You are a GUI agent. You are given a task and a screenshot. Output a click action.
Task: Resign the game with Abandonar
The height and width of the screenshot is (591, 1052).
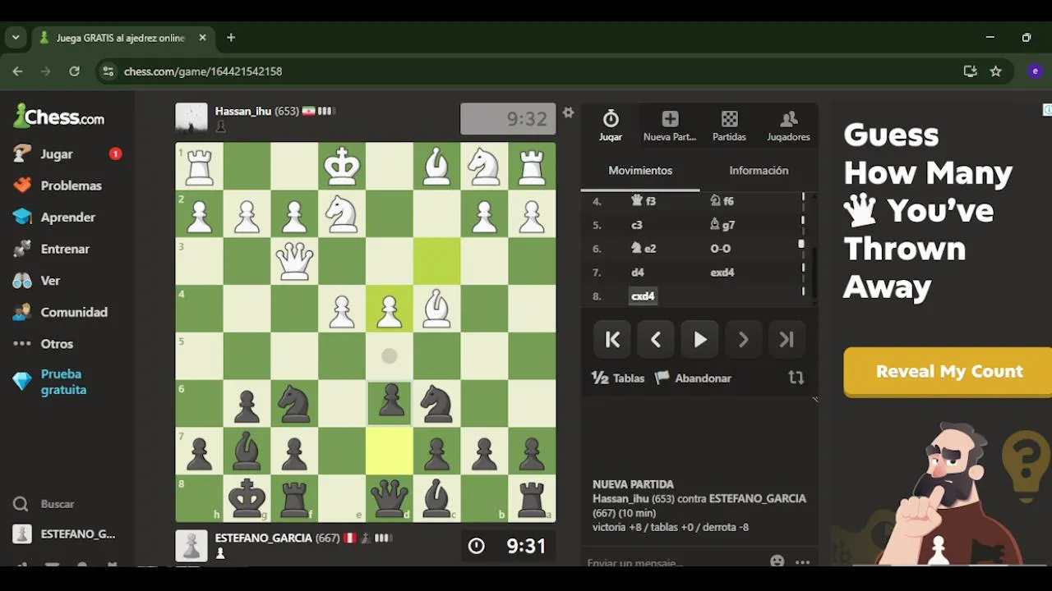[x=693, y=378]
